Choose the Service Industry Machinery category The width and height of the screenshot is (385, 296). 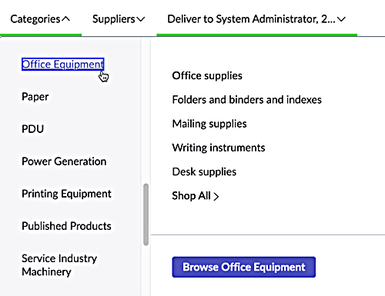click(x=59, y=265)
